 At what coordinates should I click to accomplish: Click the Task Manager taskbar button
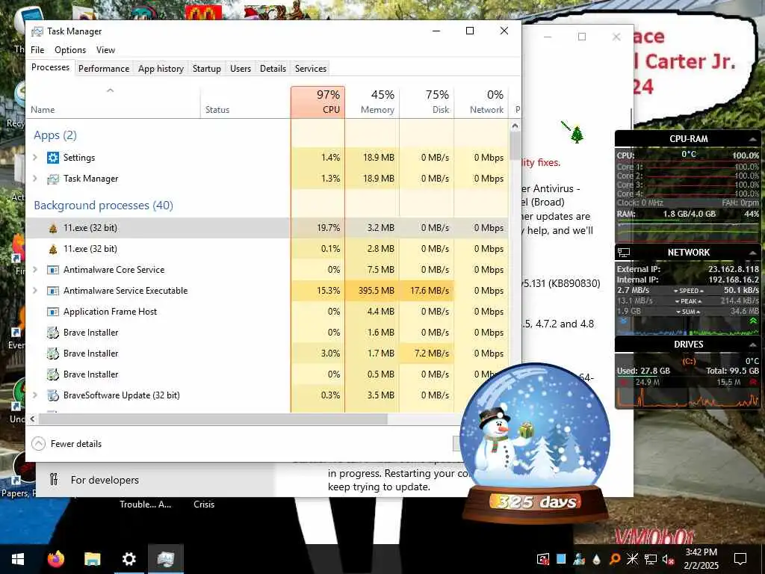click(166, 559)
